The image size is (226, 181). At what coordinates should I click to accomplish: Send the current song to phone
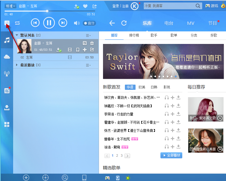78,50
